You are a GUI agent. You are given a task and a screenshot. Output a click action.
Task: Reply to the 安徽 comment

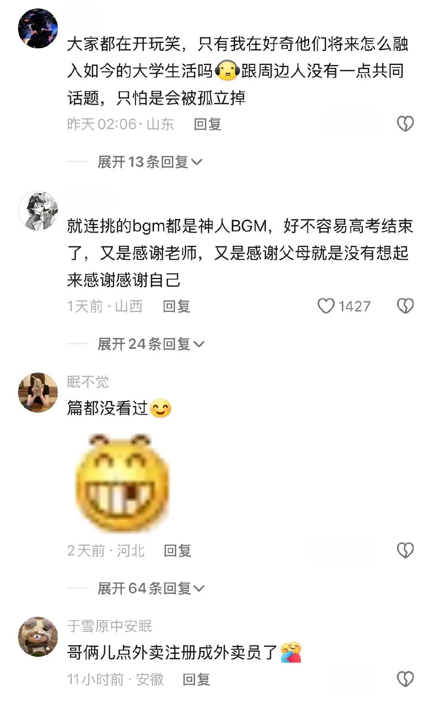(x=196, y=679)
